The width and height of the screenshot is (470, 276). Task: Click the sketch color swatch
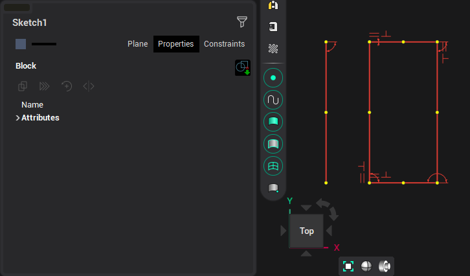pos(21,44)
